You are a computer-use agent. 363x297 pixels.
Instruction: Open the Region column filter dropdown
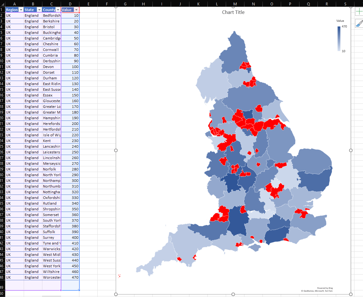(x=21, y=10)
